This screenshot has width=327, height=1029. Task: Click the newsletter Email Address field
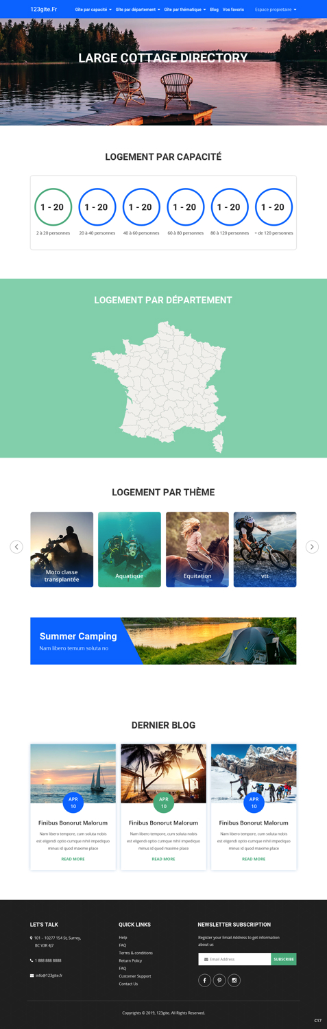click(x=234, y=959)
